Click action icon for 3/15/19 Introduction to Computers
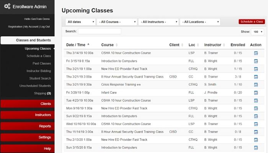This screenshot has width=268, height=153. tap(256, 61)
